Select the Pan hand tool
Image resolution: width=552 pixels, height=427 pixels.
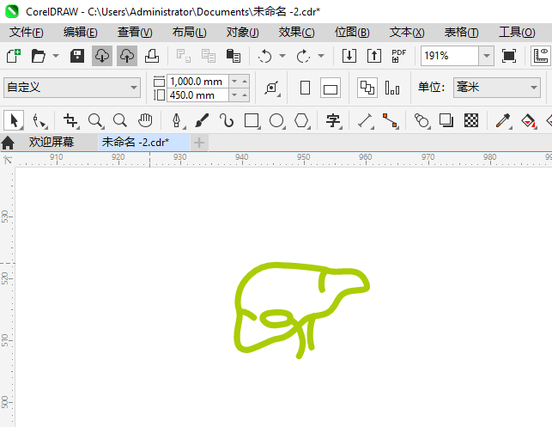pos(145,120)
